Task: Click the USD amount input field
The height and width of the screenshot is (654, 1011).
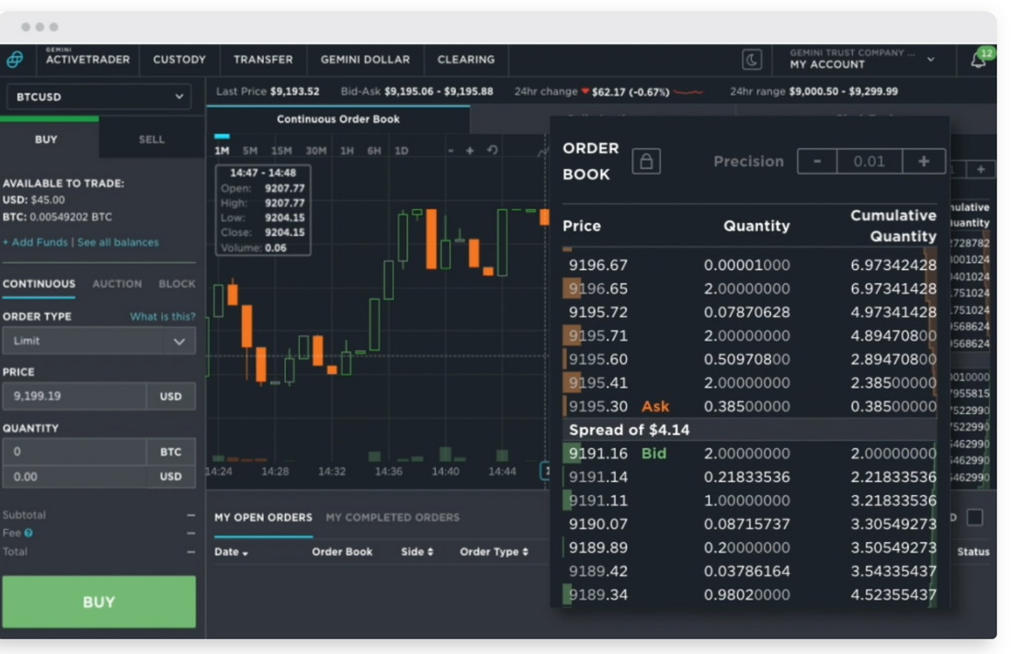Action: click(74, 477)
